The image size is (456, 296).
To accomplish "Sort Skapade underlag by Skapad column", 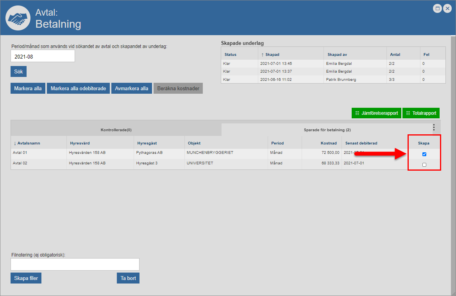I will (x=272, y=55).
